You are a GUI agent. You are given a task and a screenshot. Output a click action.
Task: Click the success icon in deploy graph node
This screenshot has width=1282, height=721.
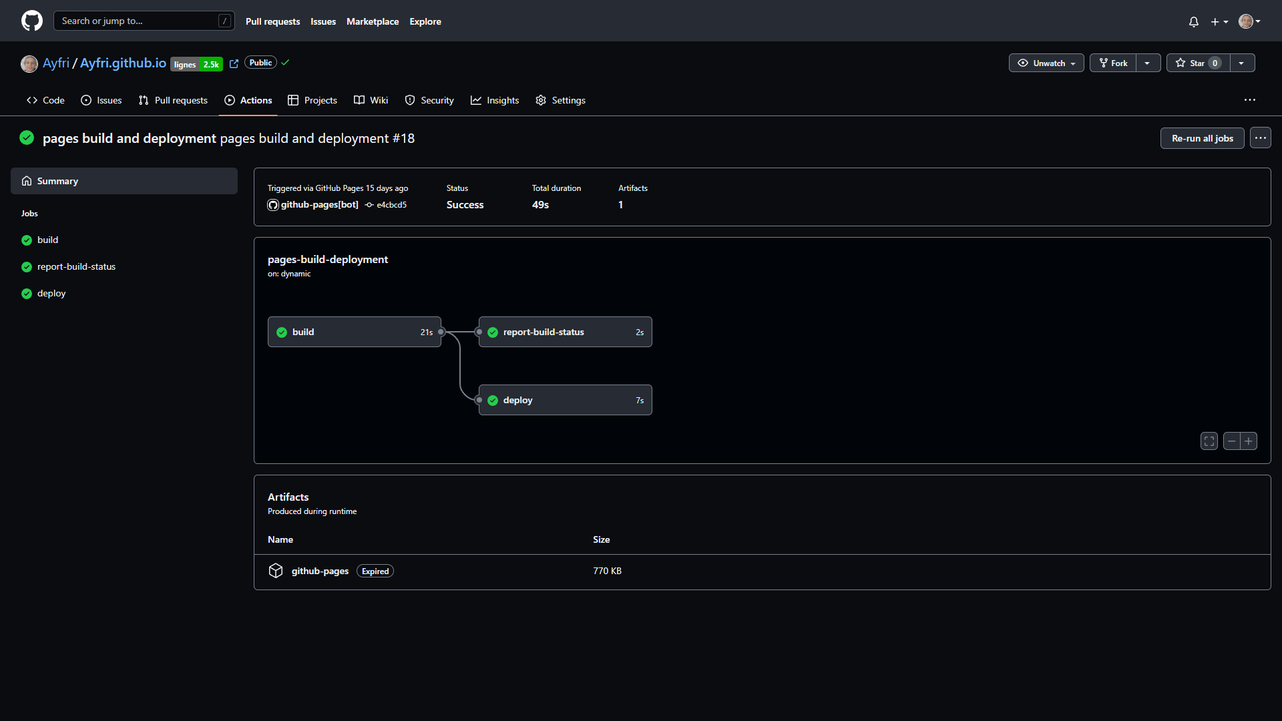[x=493, y=401]
